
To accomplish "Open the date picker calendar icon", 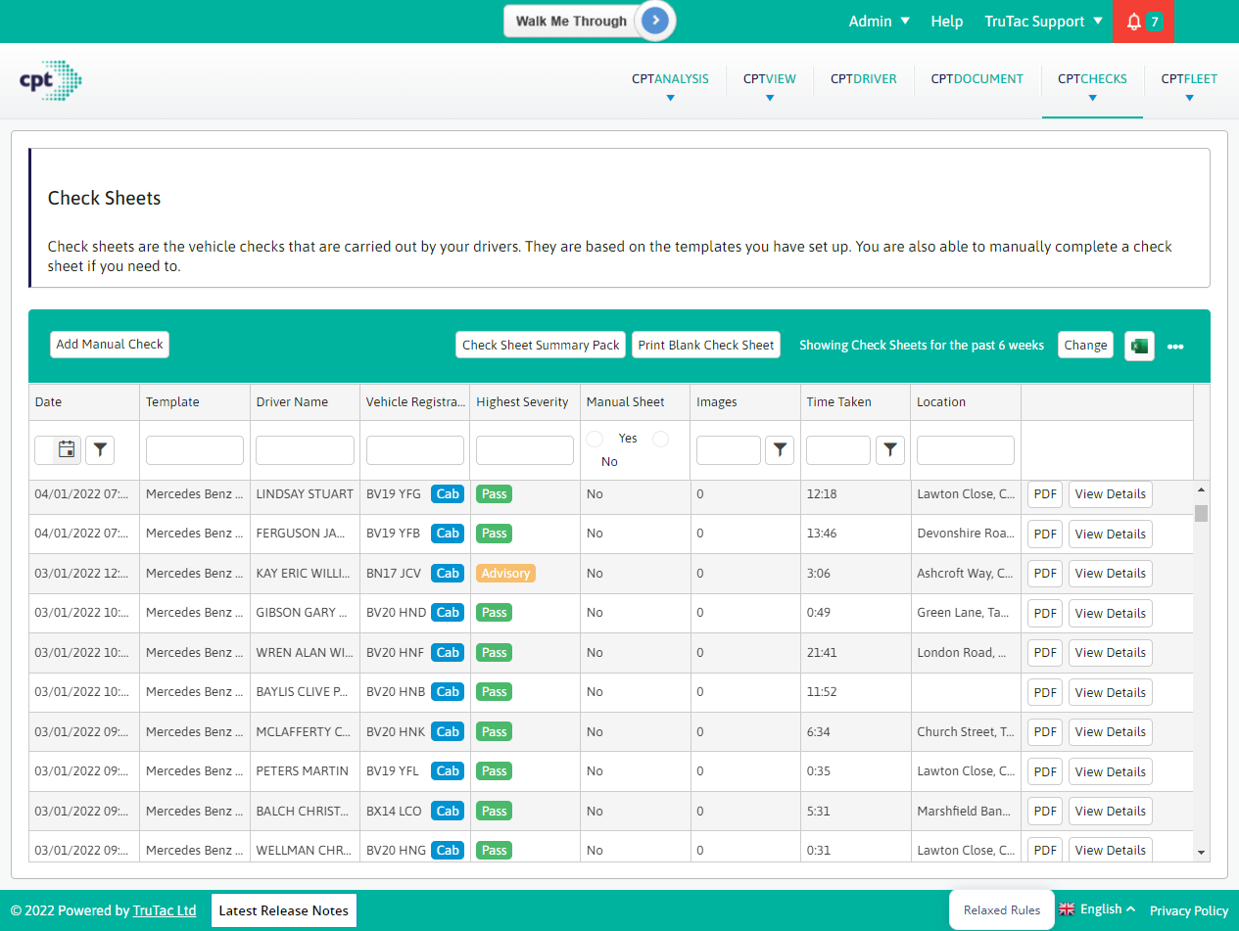I will (x=65, y=449).
